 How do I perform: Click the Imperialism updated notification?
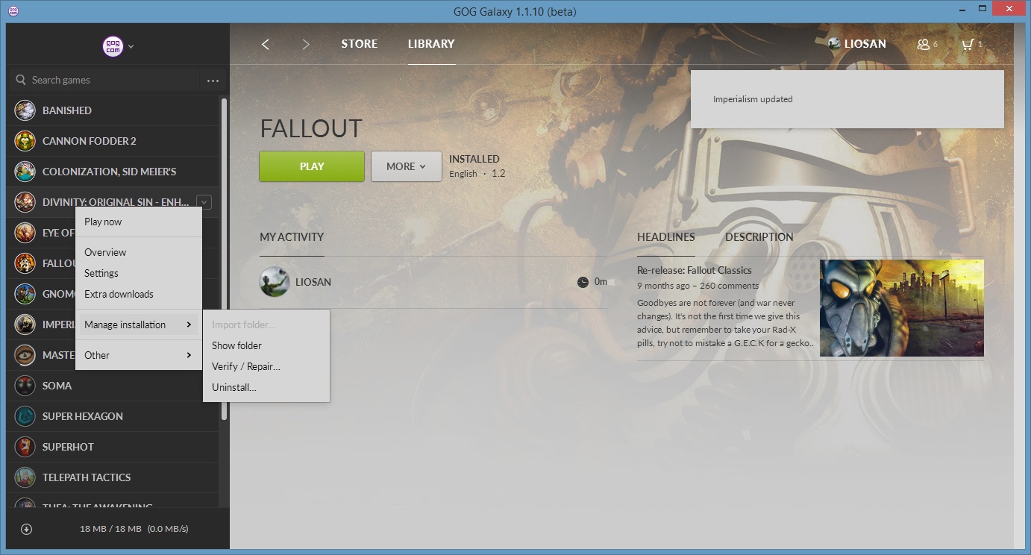point(847,99)
